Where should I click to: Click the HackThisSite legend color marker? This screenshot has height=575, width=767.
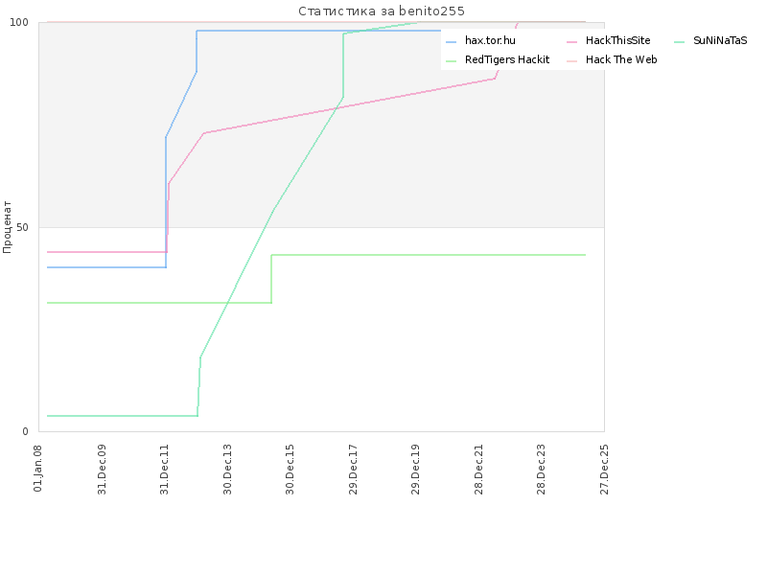[x=571, y=42]
